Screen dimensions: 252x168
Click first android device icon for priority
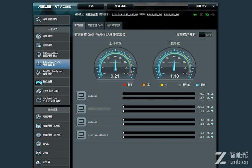click(81, 96)
